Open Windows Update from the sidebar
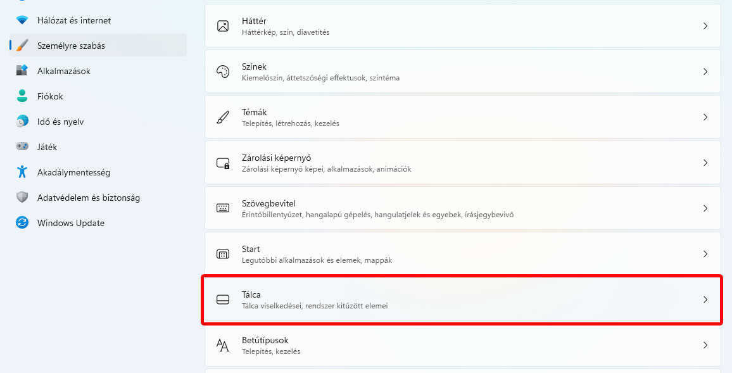 tap(70, 223)
